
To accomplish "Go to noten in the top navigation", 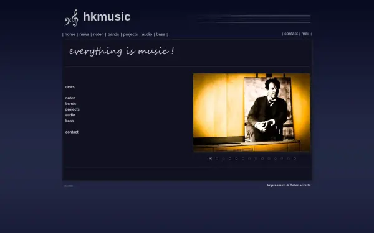I will 98,34.
